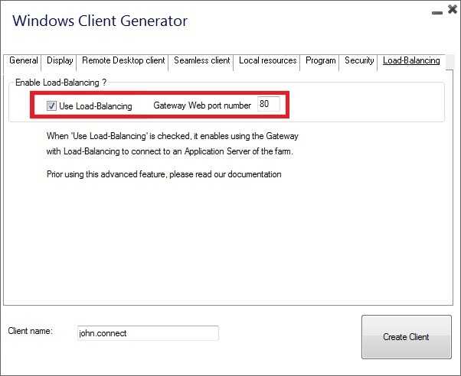The width and height of the screenshot is (461, 376).
Task: Focus the Client name text box
Action: (147, 333)
